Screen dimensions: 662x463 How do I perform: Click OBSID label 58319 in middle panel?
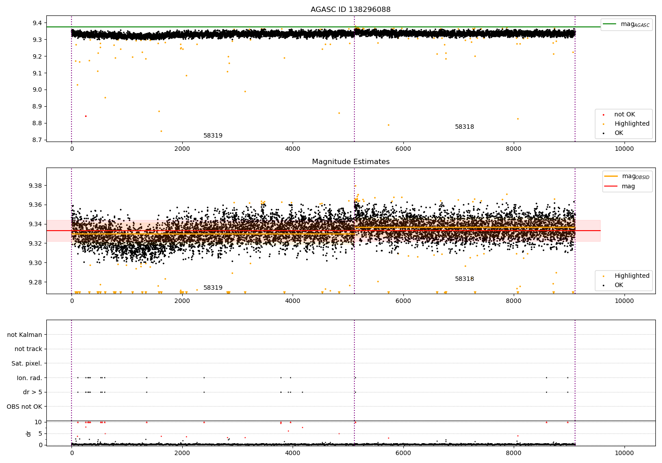213,288
